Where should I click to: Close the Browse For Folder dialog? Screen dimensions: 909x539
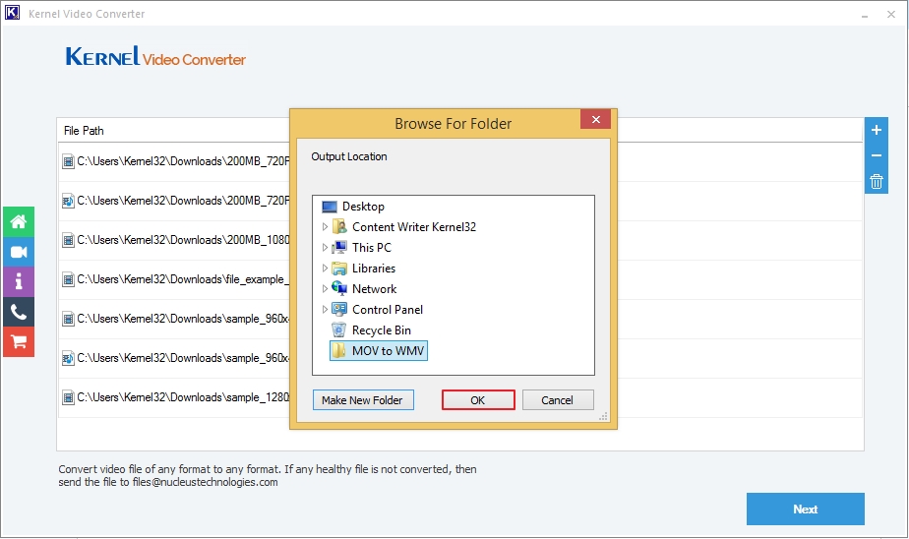point(595,119)
